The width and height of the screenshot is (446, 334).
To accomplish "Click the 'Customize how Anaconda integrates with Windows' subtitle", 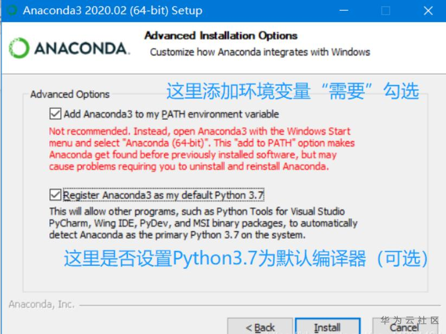I will pos(260,53).
